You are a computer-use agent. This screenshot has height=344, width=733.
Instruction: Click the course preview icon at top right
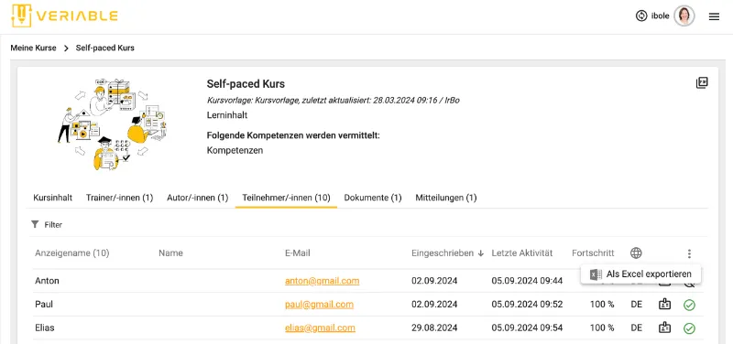click(702, 83)
